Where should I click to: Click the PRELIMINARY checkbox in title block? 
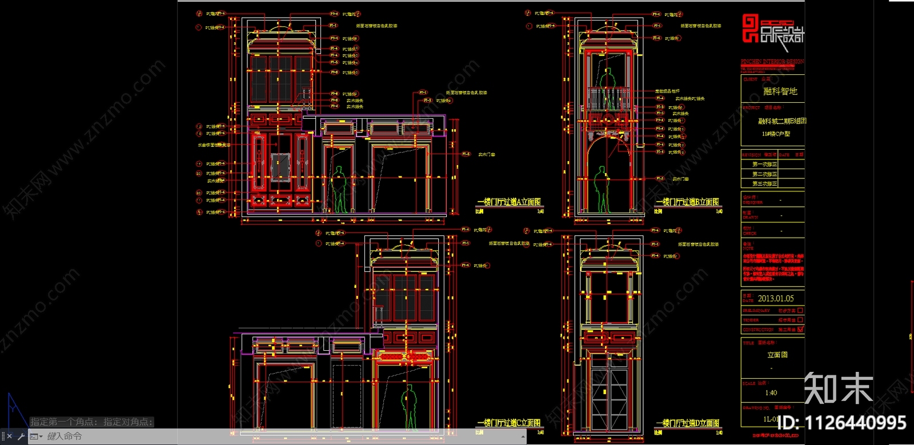pyautogui.click(x=800, y=311)
